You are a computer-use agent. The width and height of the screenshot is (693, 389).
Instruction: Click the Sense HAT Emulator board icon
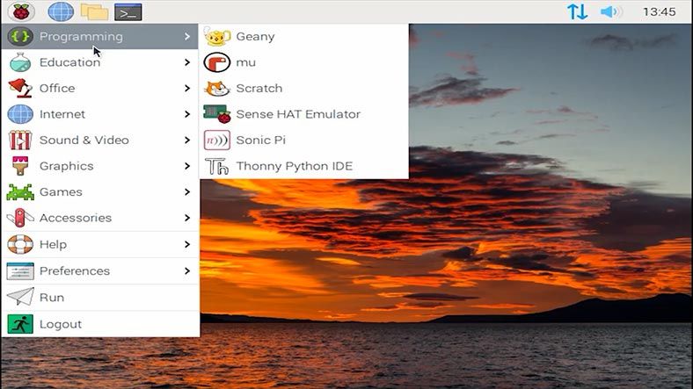click(x=217, y=114)
